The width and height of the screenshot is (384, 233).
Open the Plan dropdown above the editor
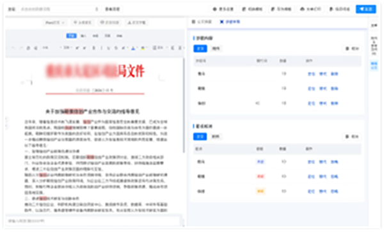coord(55,22)
